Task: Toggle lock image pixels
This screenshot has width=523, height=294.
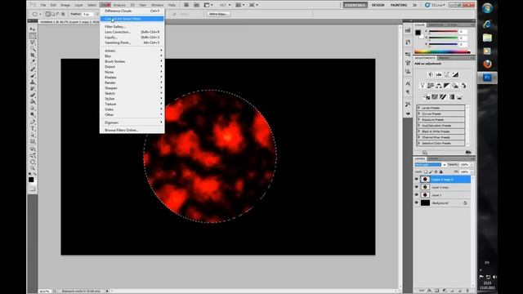Action: point(431,171)
